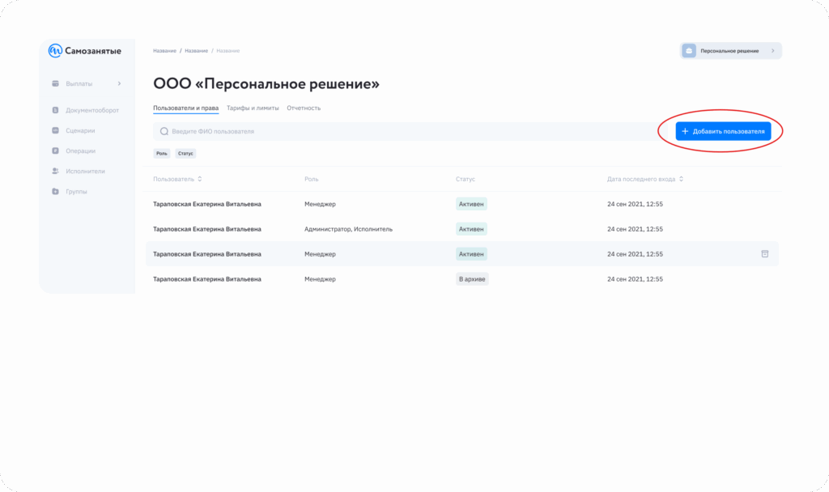Expand the Выплаты sidebar submenu chevron

tap(119, 83)
